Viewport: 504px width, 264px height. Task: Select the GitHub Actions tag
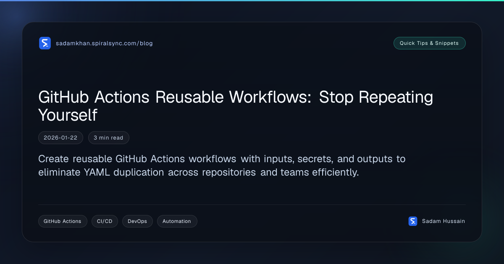pyautogui.click(x=63, y=221)
